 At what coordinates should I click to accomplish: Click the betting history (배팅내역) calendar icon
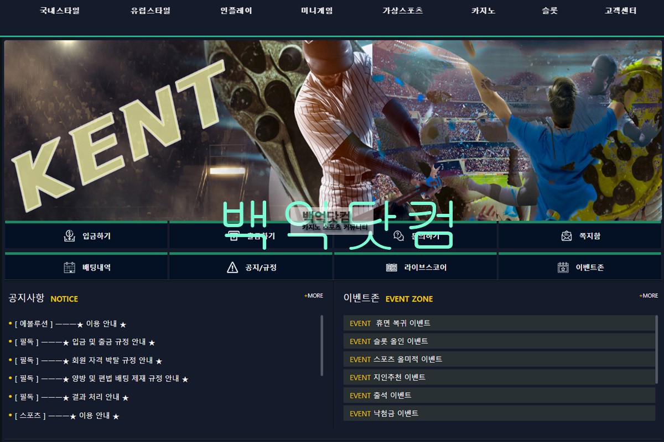[69, 267]
